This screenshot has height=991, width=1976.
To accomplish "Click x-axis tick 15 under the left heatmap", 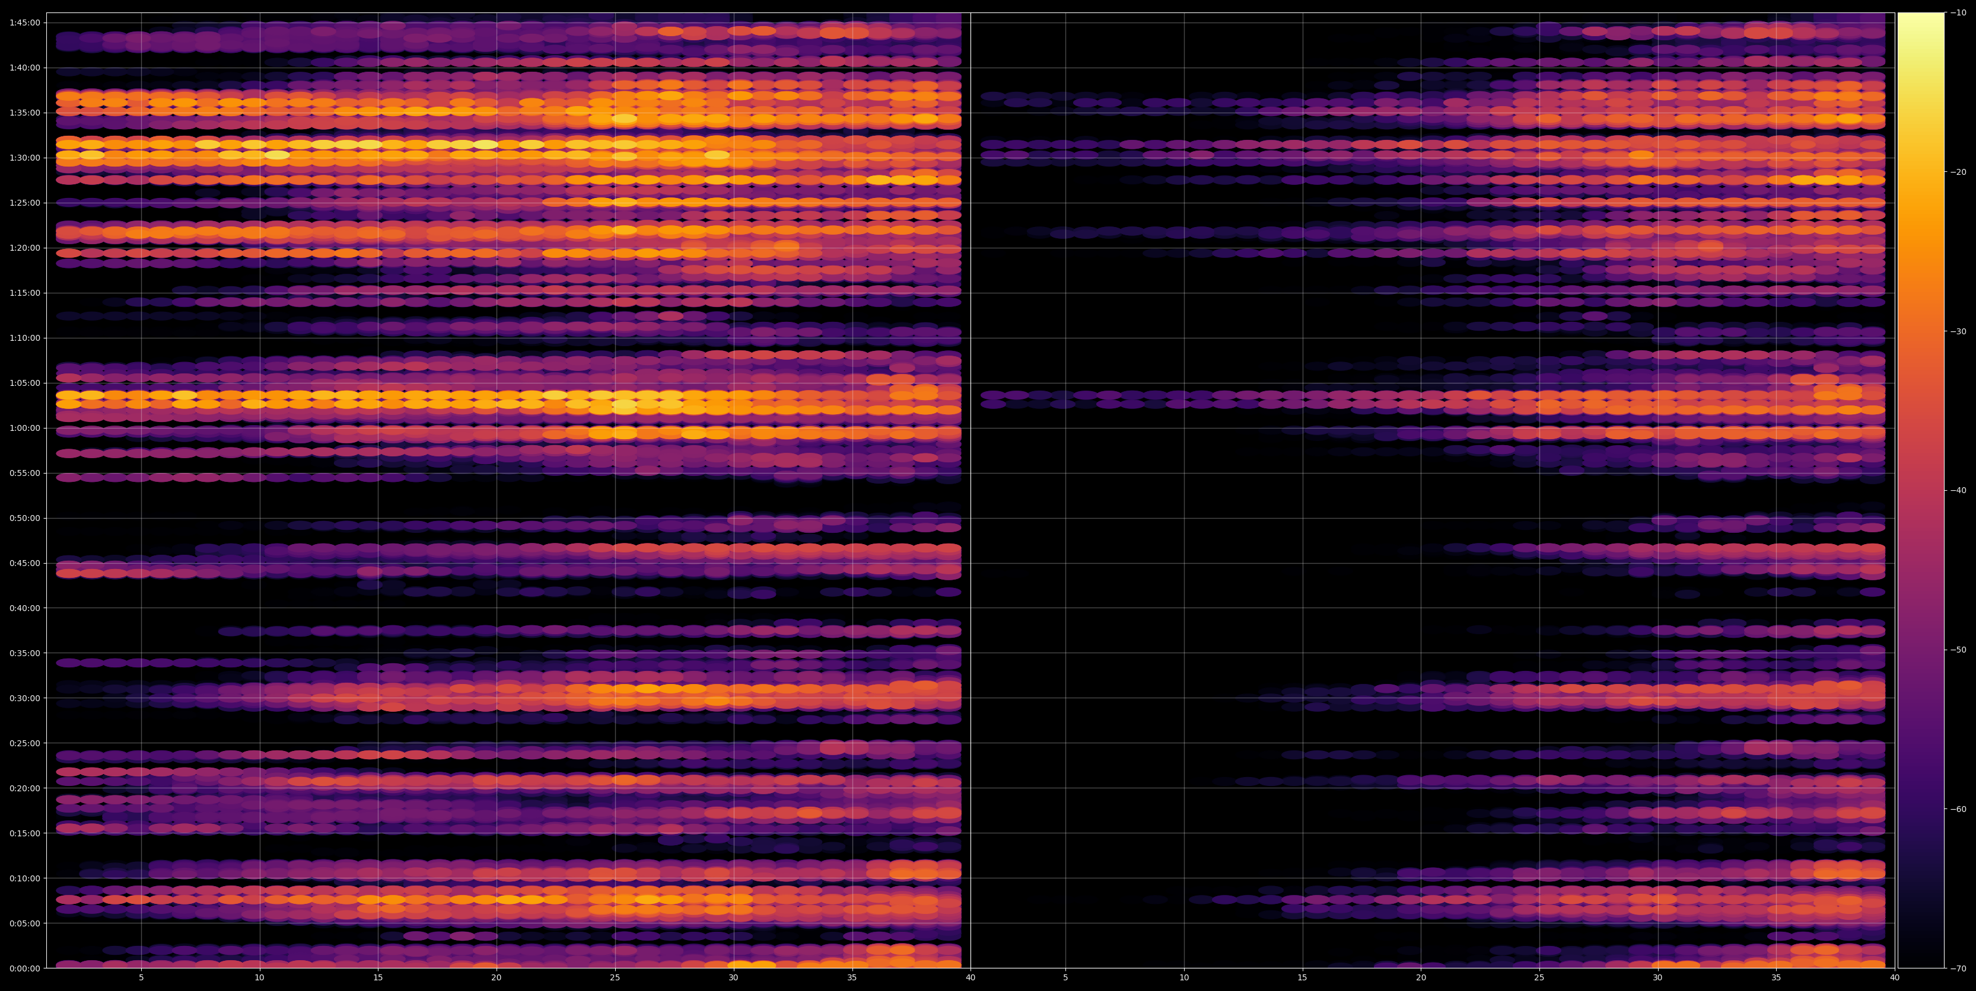I will pyautogui.click(x=378, y=977).
